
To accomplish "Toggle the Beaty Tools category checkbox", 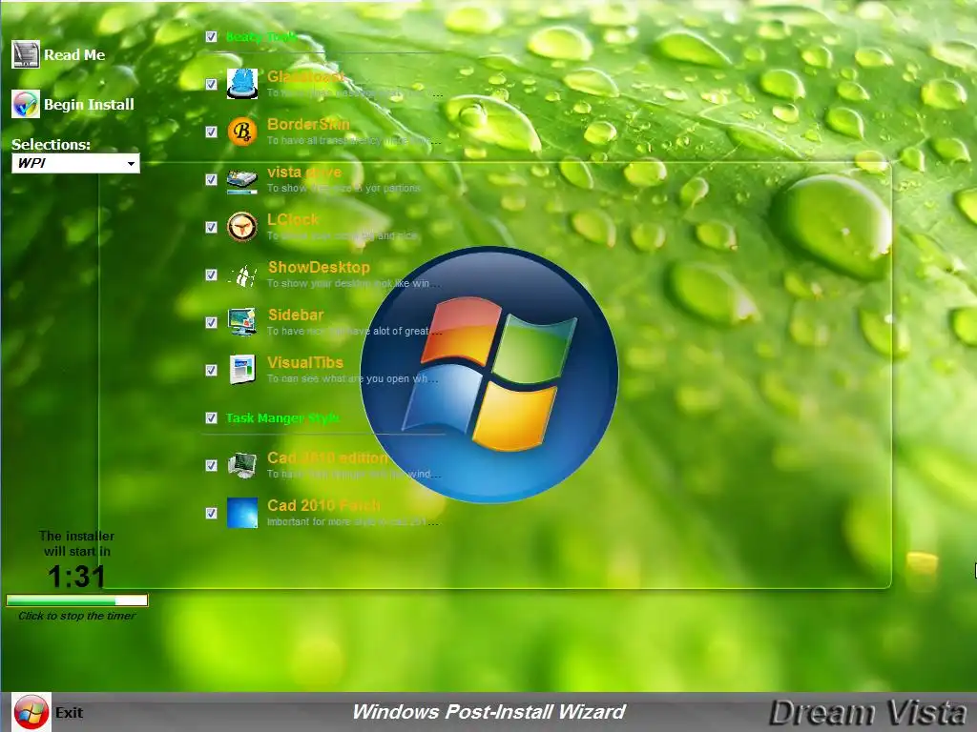I will (211, 37).
